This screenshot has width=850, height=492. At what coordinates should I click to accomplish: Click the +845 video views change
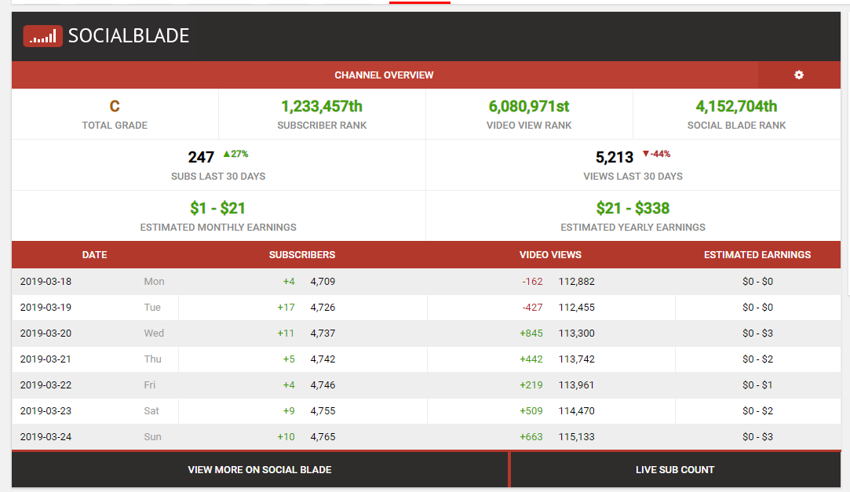[531, 333]
